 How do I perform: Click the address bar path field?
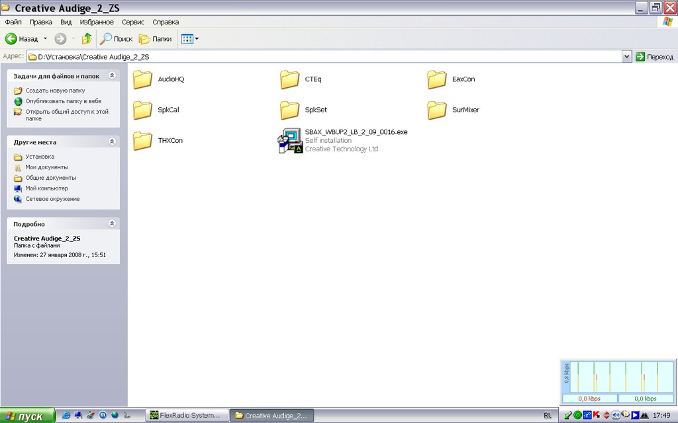click(324, 57)
